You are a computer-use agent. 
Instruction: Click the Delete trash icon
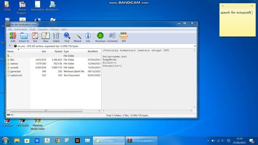coord(56,37)
